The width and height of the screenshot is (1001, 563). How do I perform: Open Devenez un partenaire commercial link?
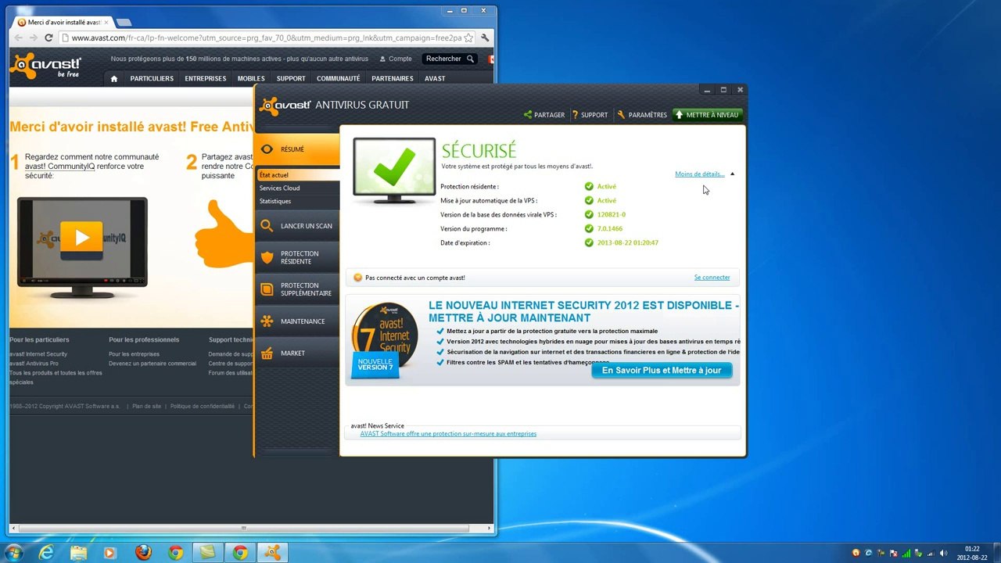pos(152,364)
